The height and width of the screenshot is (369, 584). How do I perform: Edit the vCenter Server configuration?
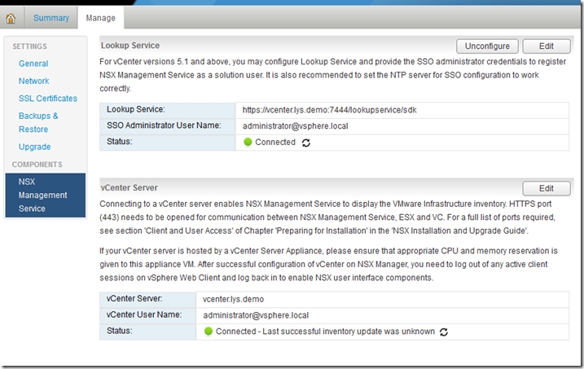(547, 188)
